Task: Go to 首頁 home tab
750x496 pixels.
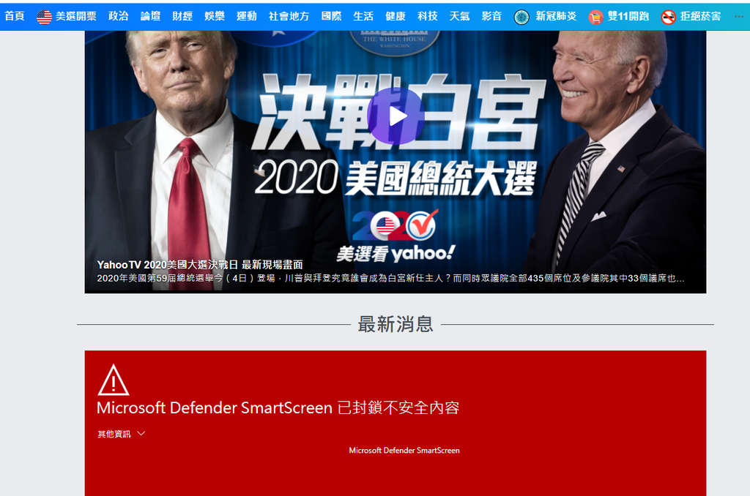Action: [15, 16]
